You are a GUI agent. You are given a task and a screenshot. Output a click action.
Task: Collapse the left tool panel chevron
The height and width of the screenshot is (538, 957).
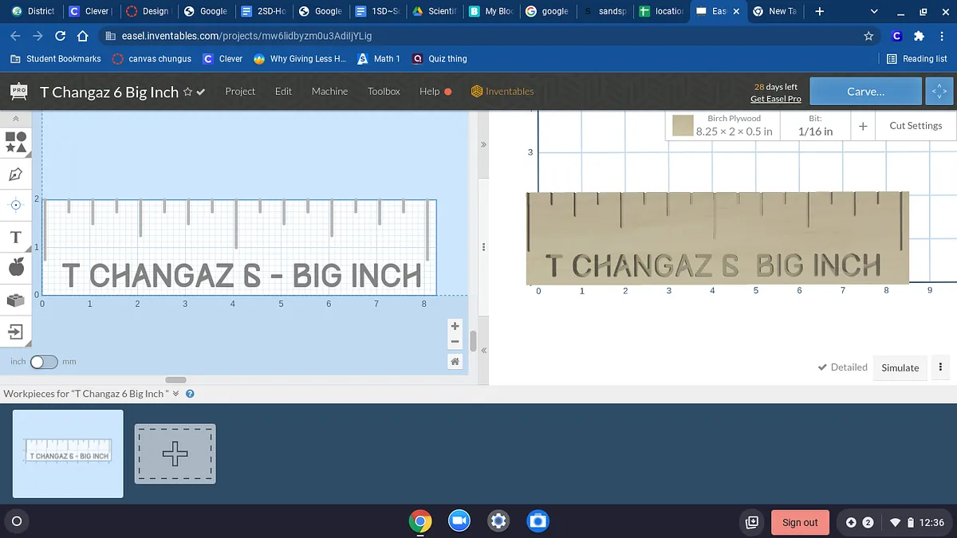16,119
